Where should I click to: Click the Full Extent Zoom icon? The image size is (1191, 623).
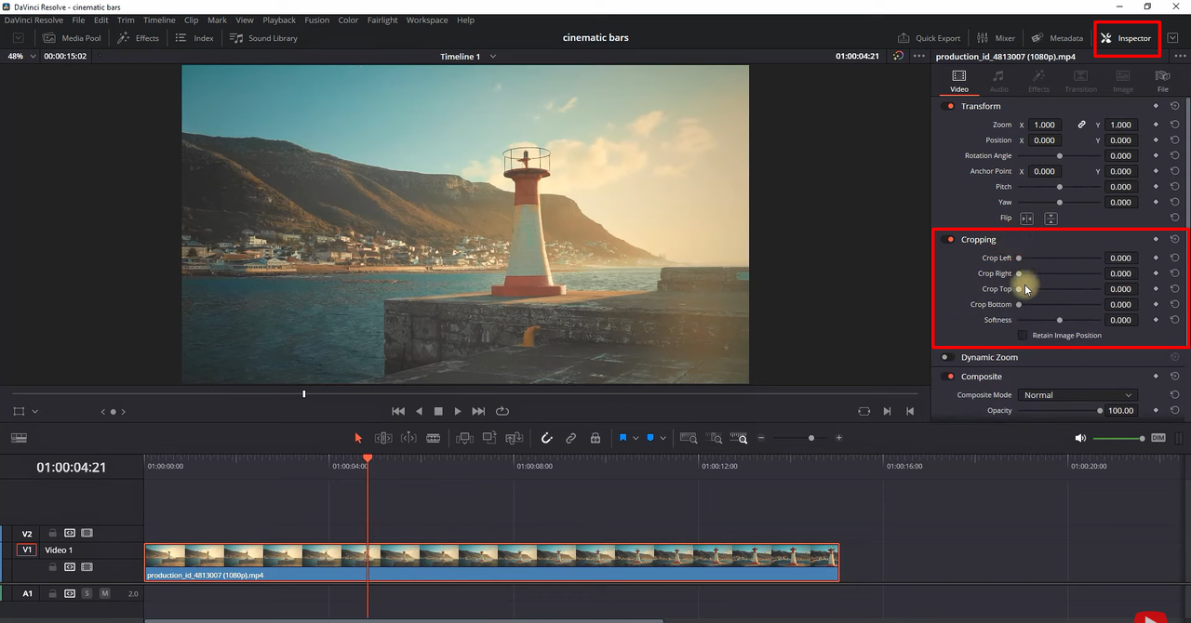coord(689,438)
